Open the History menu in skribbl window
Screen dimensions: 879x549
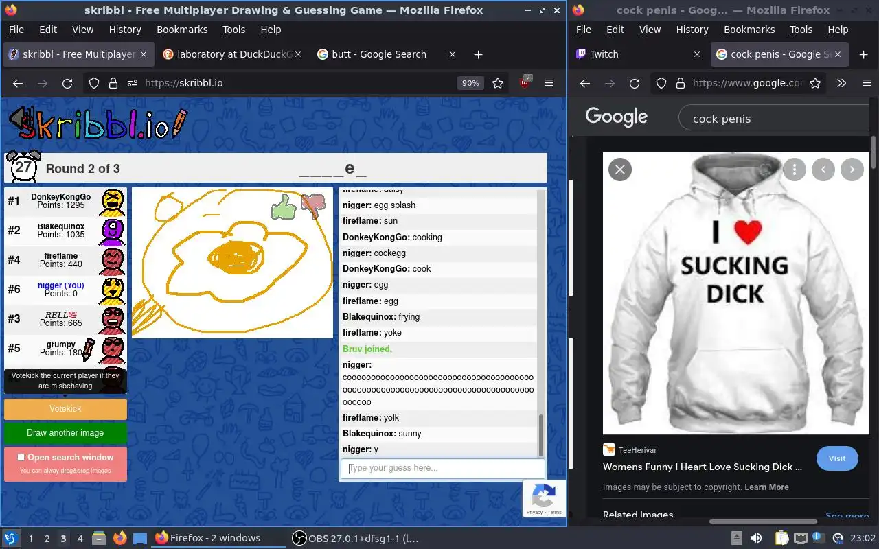click(x=125, y=30)
